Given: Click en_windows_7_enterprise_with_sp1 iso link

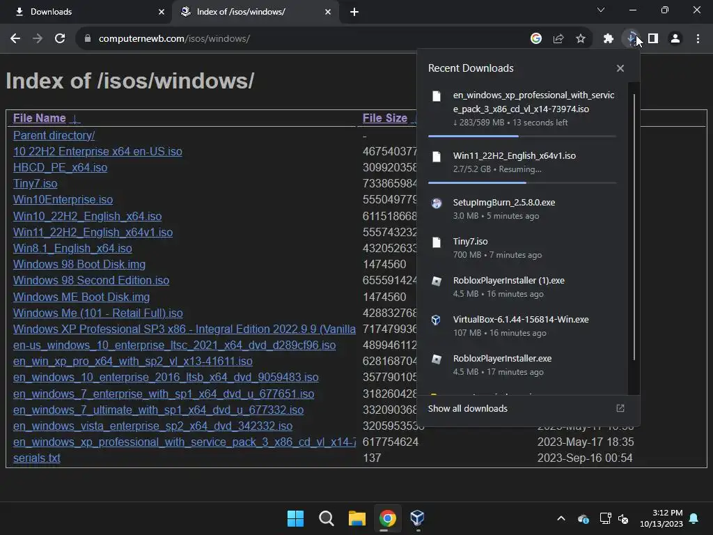Looking at the screenshot, I should 164,394.
